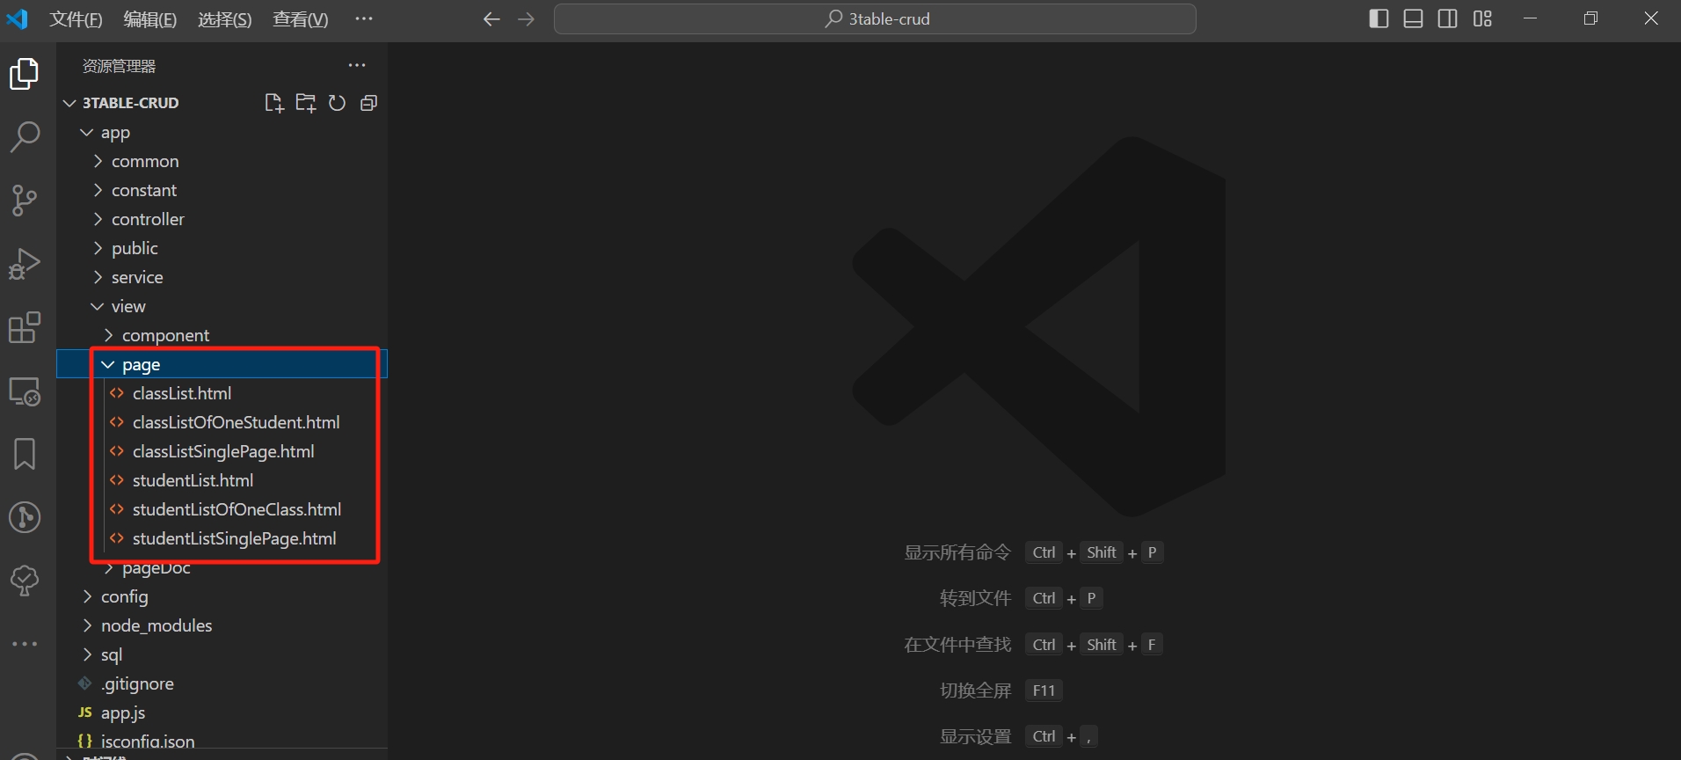
Task: Open the 文件(F) menu
Action: (76, 19)
